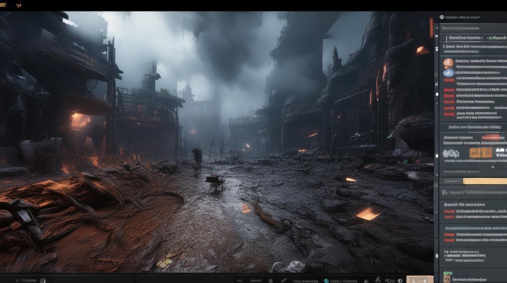The width and height of the screenshot is (507, 283).
Task: Click the grey circle icon at bottom-left
Action: pyautogui.click(x=43, y=280)
